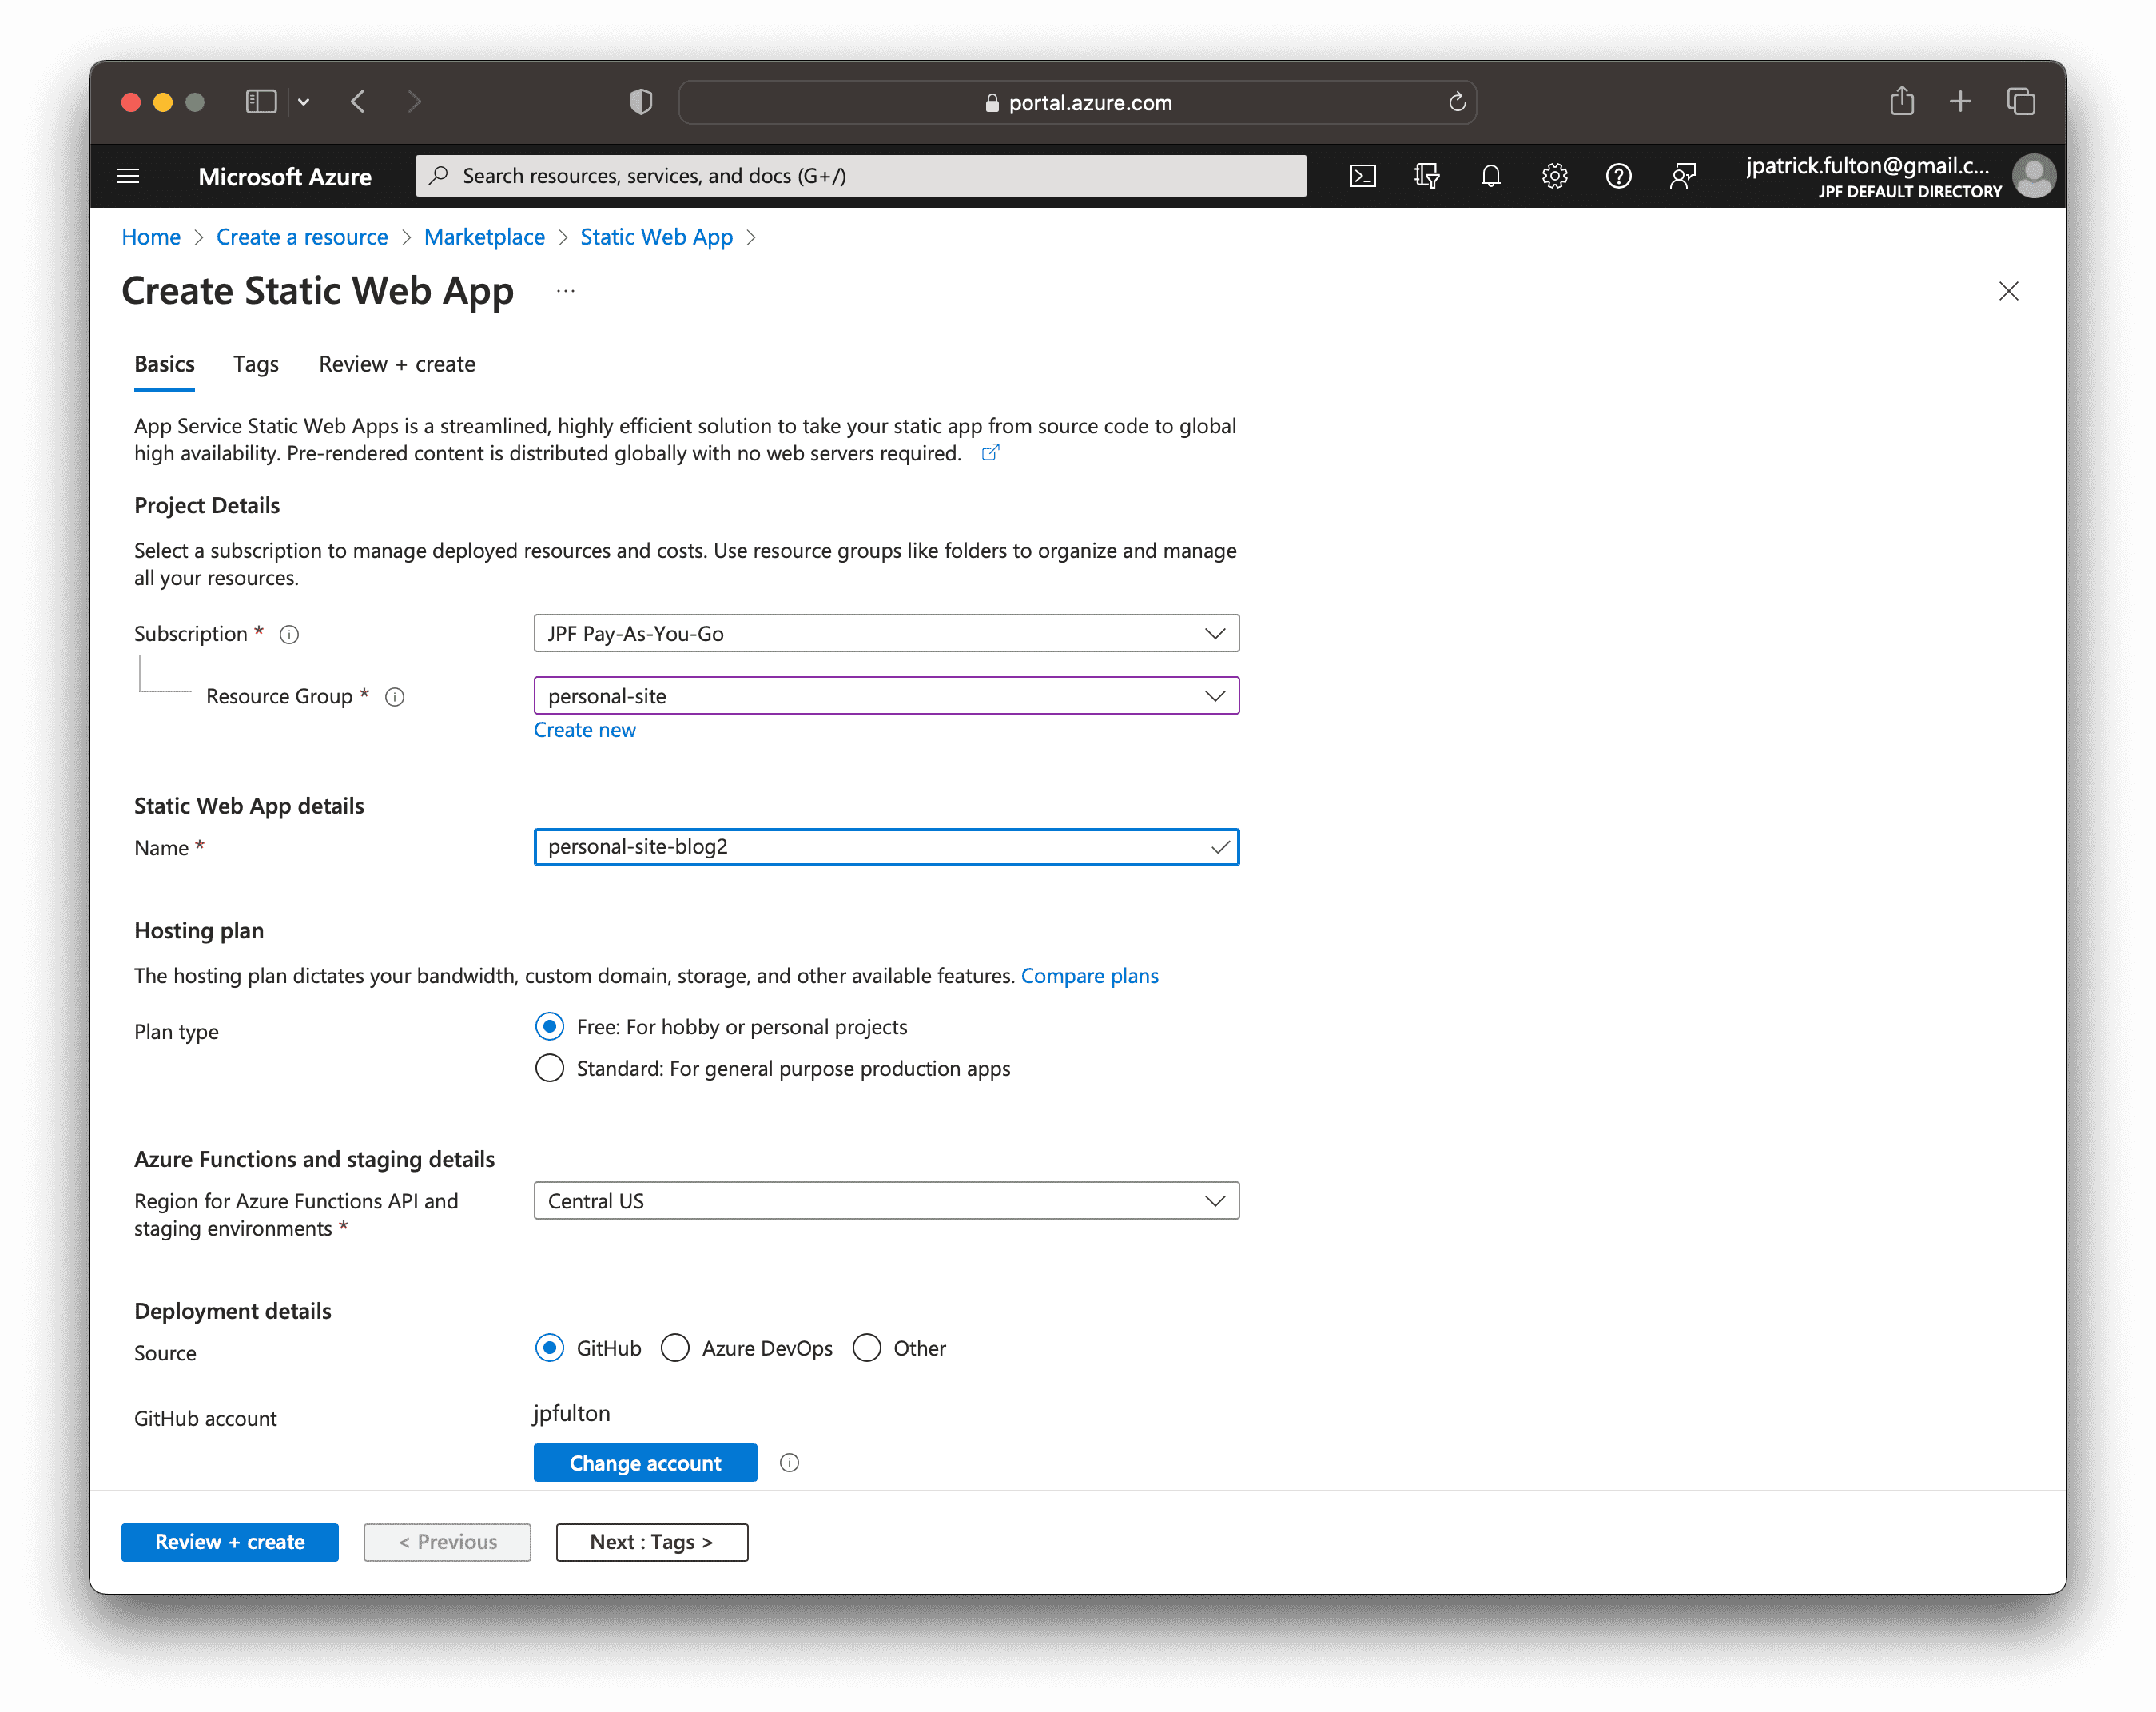Go to Create a resource breadcrumb
Viewport: 2156px width, 1712px height.
(x=302, y=237)
